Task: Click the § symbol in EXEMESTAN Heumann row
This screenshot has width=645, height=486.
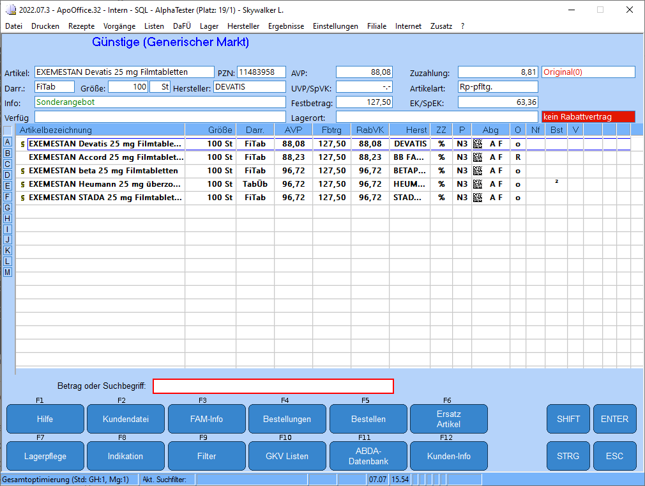Action: pyautogui.click(x=22, y=185)
